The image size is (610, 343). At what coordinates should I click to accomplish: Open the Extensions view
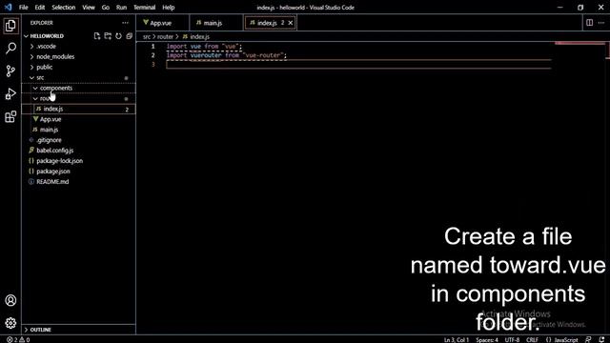(x=10, y=116)
